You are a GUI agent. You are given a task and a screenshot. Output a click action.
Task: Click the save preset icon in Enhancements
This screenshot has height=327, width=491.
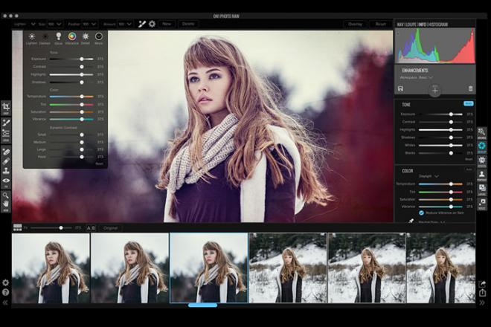coord(401,89)
